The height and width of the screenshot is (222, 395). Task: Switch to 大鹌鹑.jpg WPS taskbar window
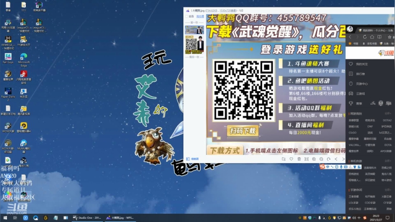click(x=120, y=218)
